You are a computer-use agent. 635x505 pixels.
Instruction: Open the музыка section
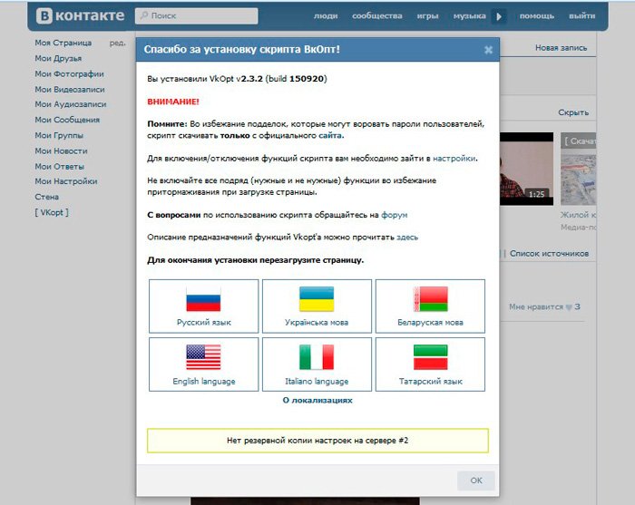click(x=469, y=15)
